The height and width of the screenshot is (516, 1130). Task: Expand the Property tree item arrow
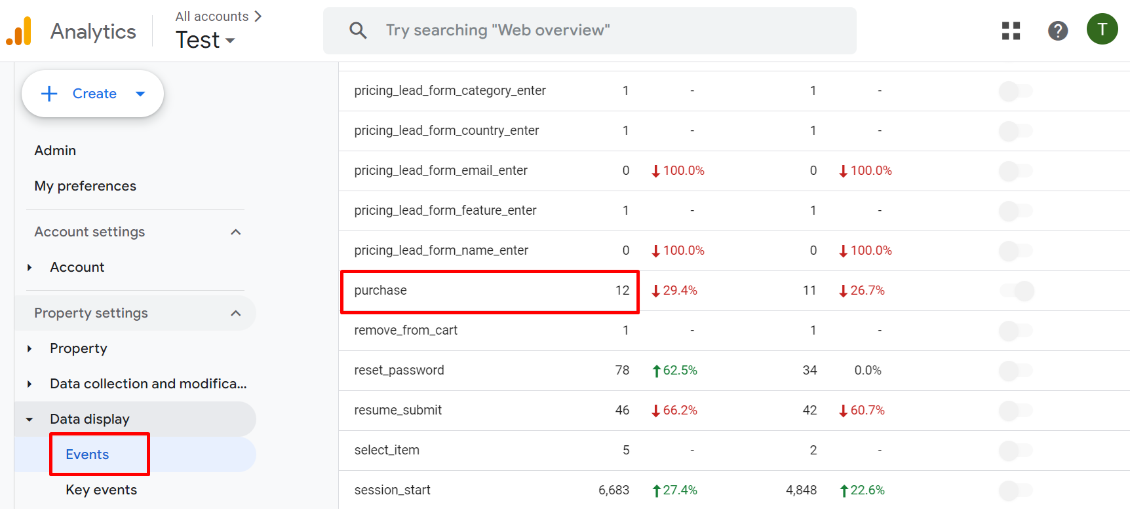tap(29, 348)
